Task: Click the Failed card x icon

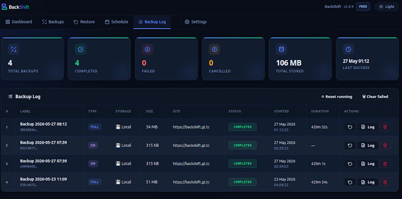Action: [147, 49]
